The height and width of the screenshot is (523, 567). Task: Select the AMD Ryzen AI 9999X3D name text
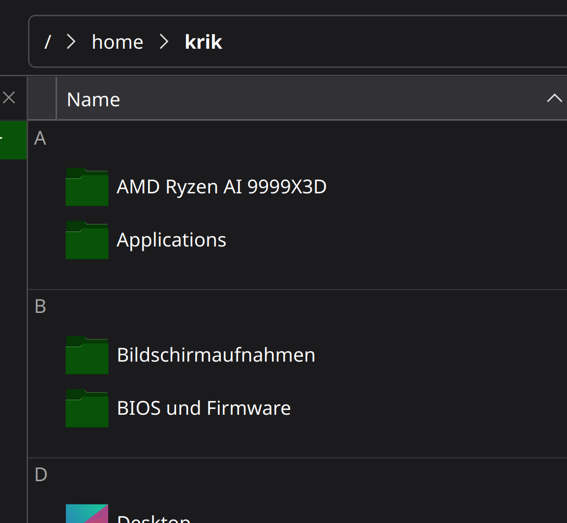[221, 187]
